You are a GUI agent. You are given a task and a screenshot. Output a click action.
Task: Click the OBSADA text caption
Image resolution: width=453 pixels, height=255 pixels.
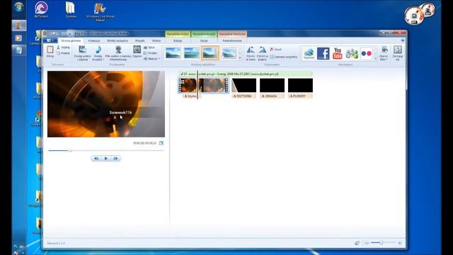coord(272,96)
